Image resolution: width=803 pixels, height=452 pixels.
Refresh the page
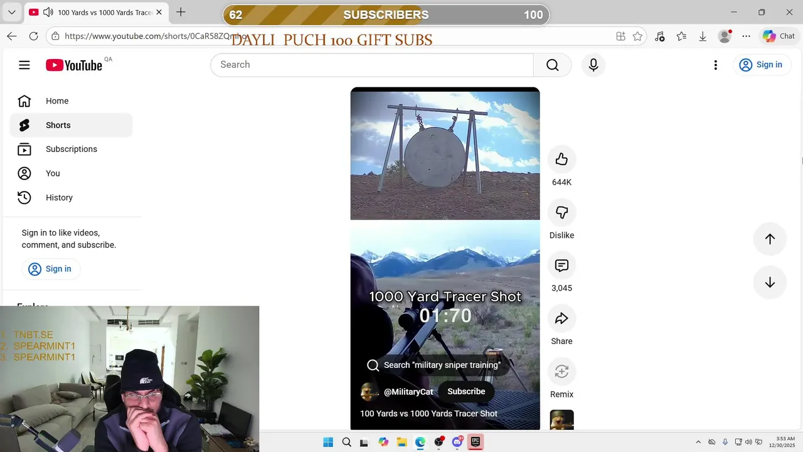tap(34, 36)
